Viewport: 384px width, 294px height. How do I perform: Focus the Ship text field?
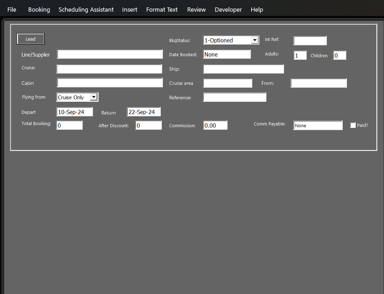tap(243, 69)
